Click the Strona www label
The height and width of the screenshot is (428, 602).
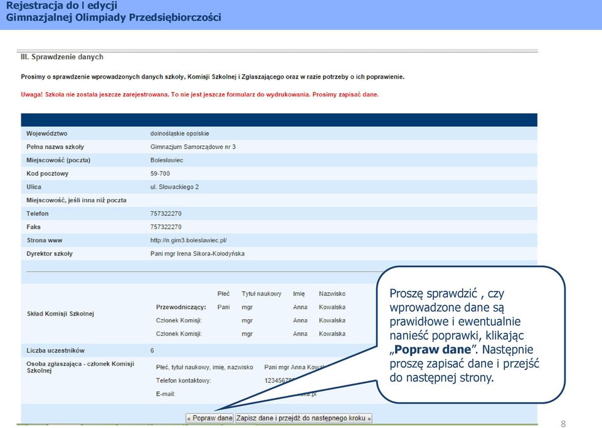tap(45, 240)
